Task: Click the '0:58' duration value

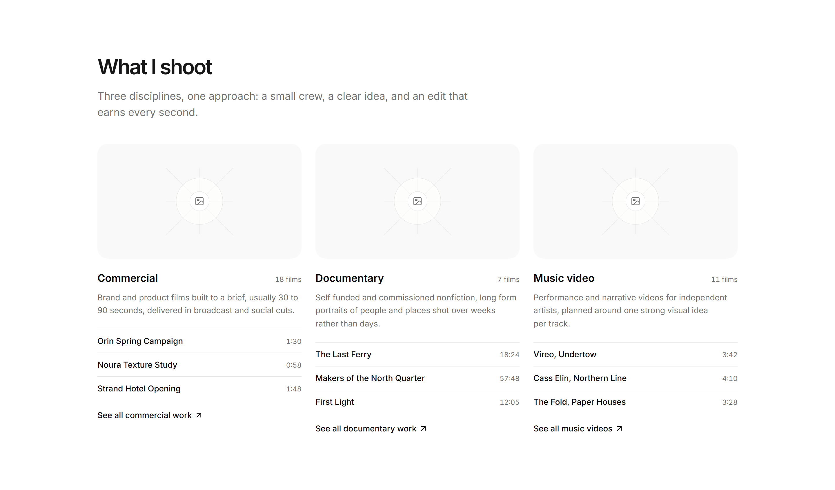Action: pos(294,365)
